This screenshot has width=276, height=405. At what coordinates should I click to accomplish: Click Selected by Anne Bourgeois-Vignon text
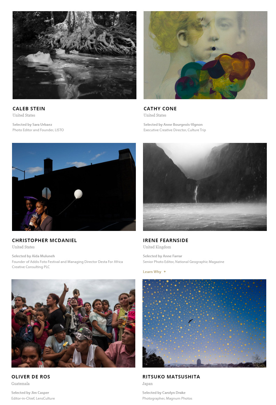point(173,125)
